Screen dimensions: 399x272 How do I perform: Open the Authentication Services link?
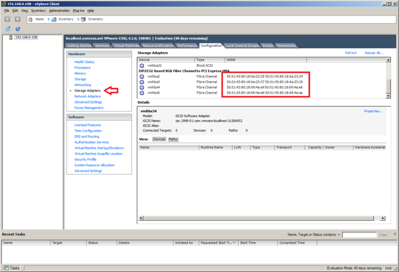click(x=92, y=142)
